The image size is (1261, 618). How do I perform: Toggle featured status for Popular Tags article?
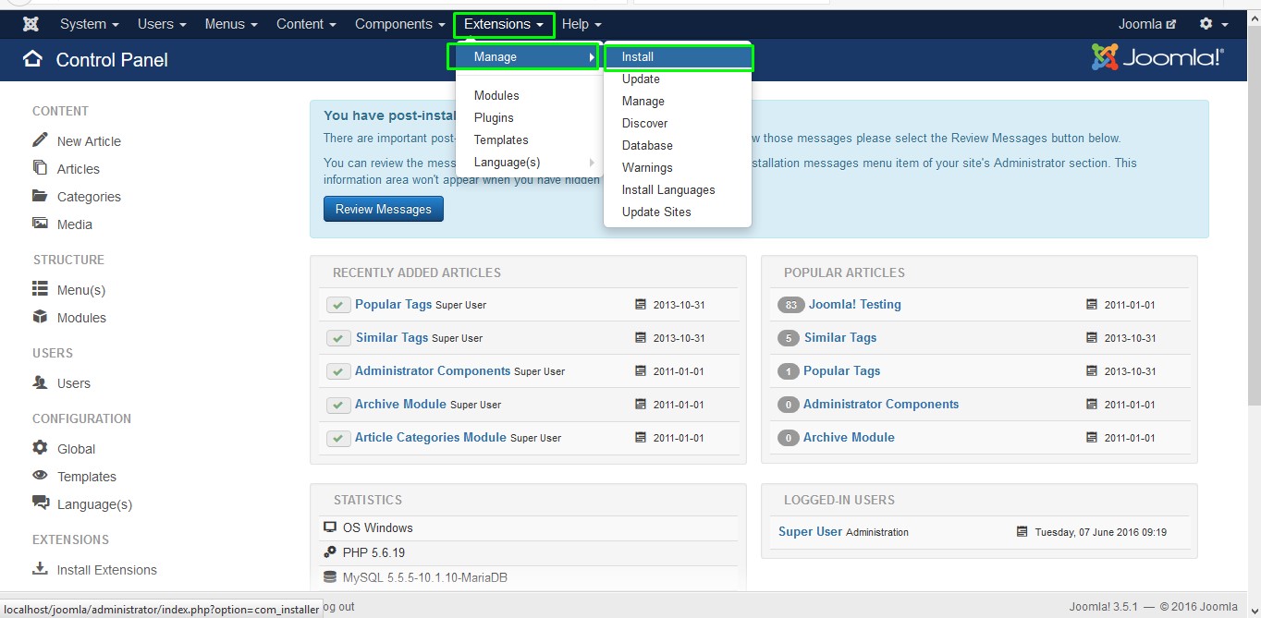(x=338, y=304)
